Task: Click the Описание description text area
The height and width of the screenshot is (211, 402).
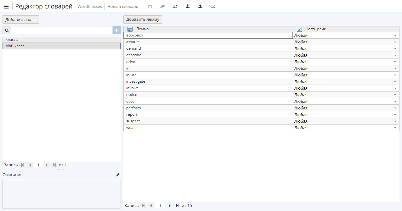Action: (x=62, y=194)
